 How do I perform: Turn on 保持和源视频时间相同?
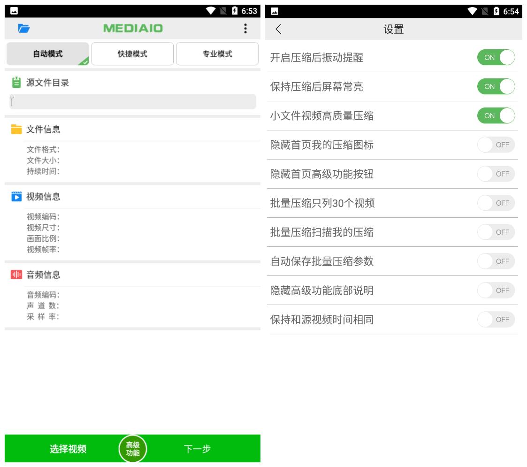[x=496, y=319]
